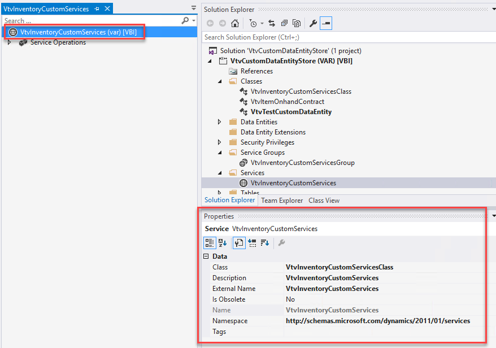Screen dimensions: 496x348
Task: Collapse the VtvCustomDataEntityStore project node
Action: (210, 61)
